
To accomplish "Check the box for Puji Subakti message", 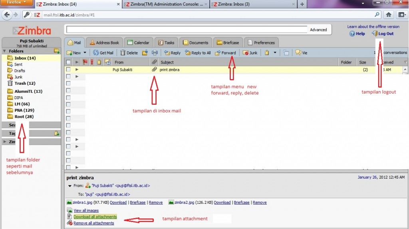I will (68, 70).
